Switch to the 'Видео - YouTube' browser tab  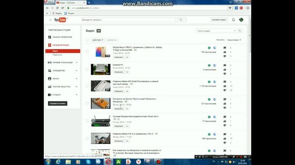coord(71,3)
